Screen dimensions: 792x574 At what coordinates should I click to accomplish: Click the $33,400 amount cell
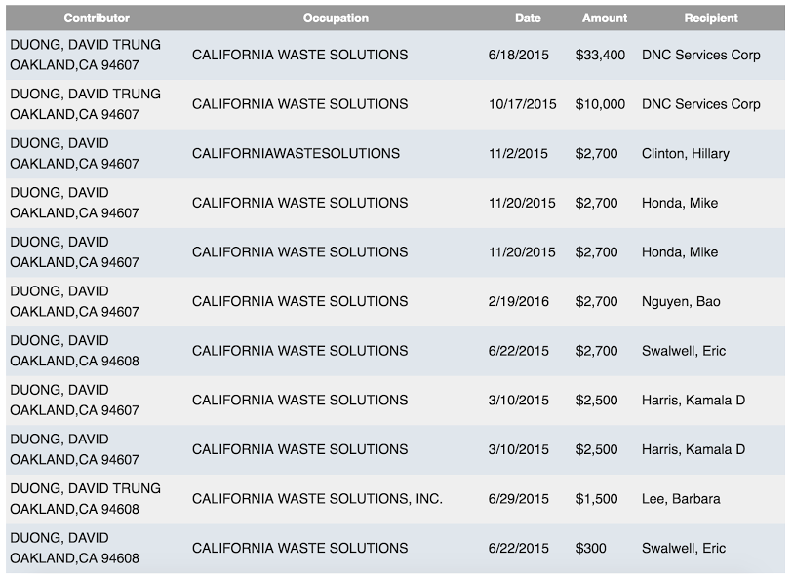point(601,55)
